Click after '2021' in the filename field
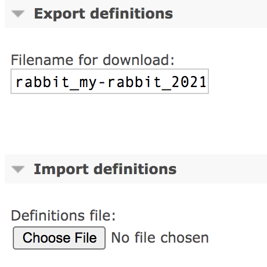 pyautogui.click(x=207, y=82)
